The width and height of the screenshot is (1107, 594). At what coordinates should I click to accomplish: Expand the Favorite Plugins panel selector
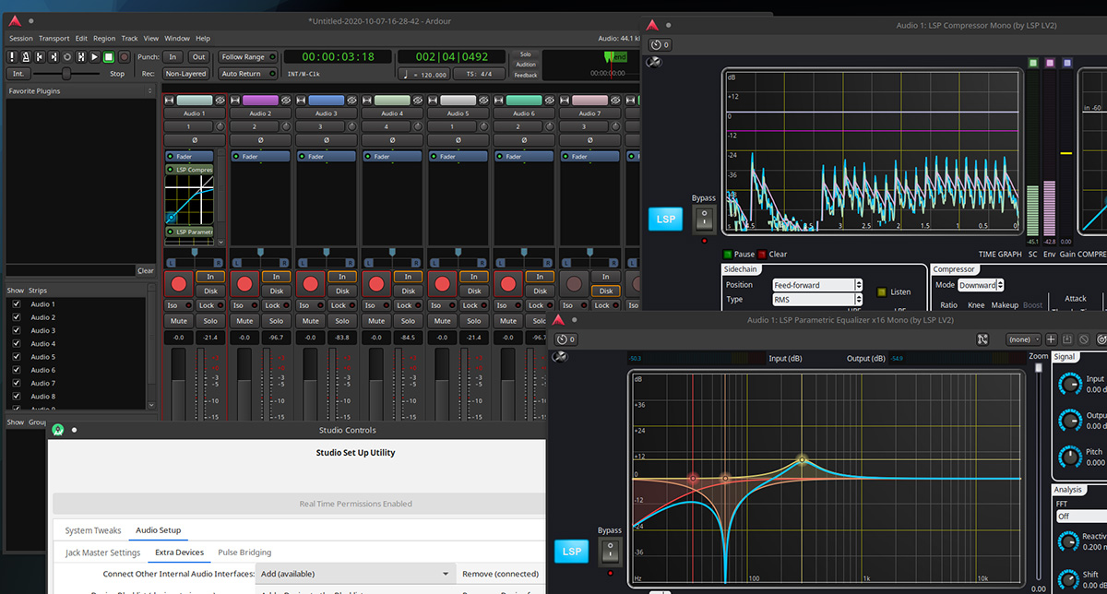(x=150, y=91)
